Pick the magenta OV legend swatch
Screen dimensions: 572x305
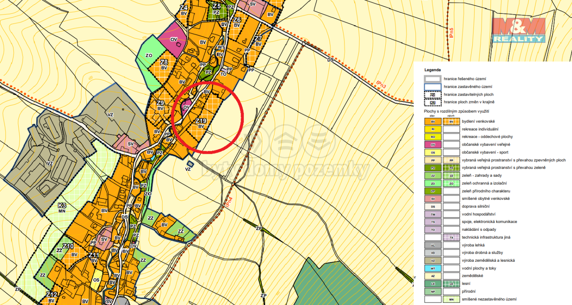pos(433,144)
